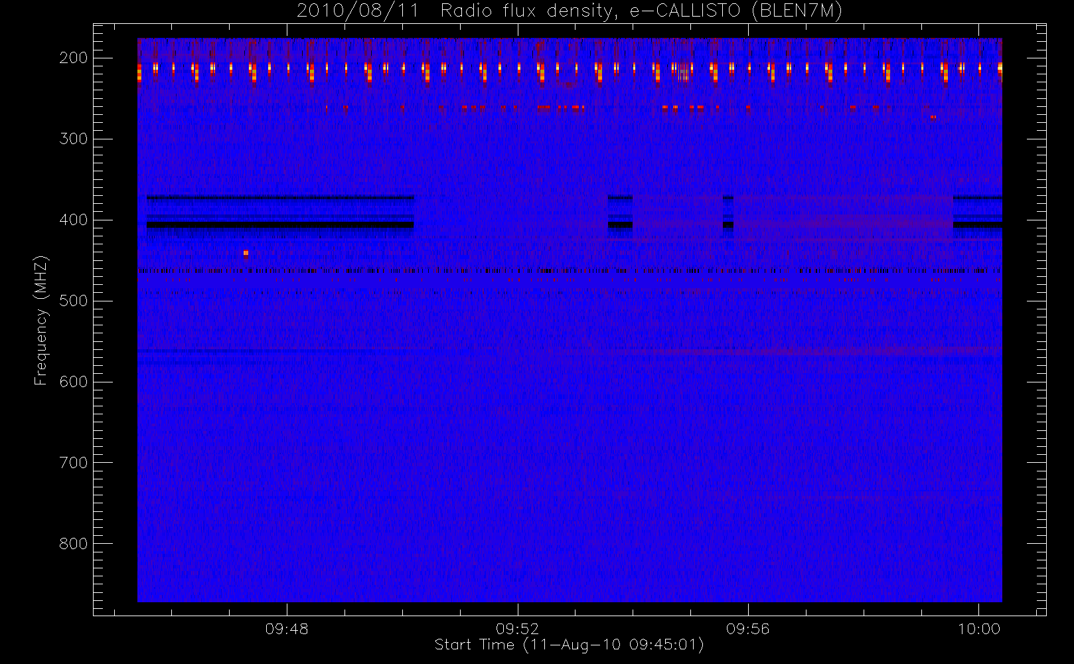The width and height of the screenshot is (1074, 664).
Task: Click the small red spot near 275 MHz at right
Action: [x=933, y=117]
